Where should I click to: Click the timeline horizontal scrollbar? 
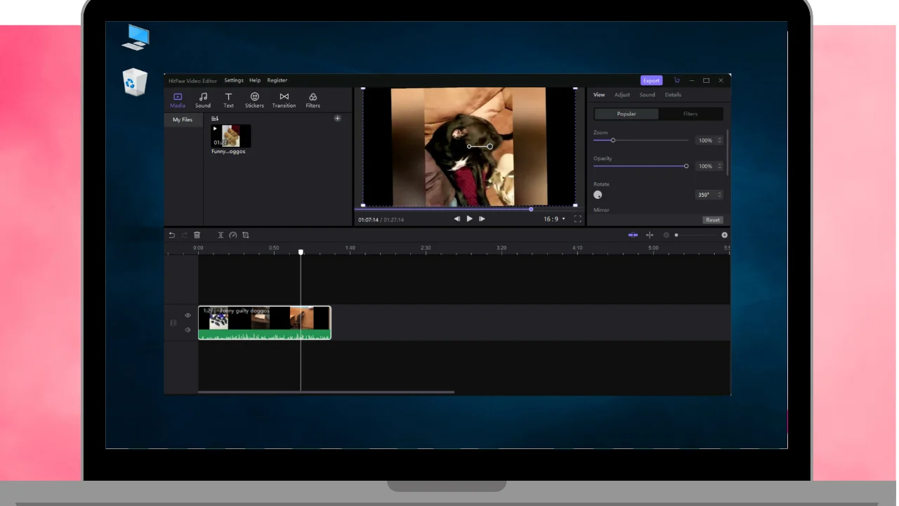(x=326, y=392)
